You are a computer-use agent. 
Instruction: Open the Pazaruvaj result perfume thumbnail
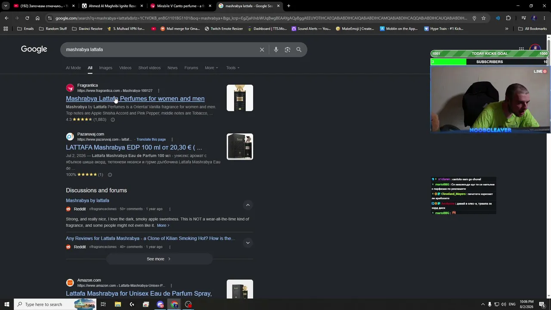coord(240,146)
